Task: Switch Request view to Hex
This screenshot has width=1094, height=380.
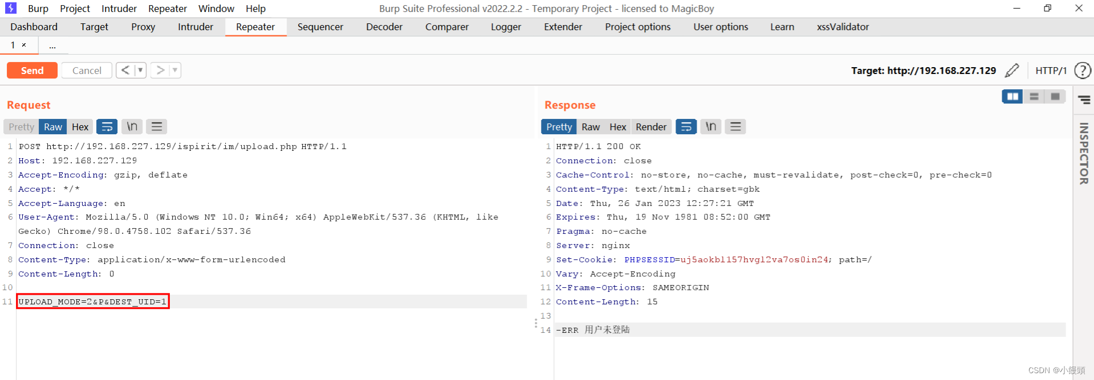Action: [x=80, y=127]
